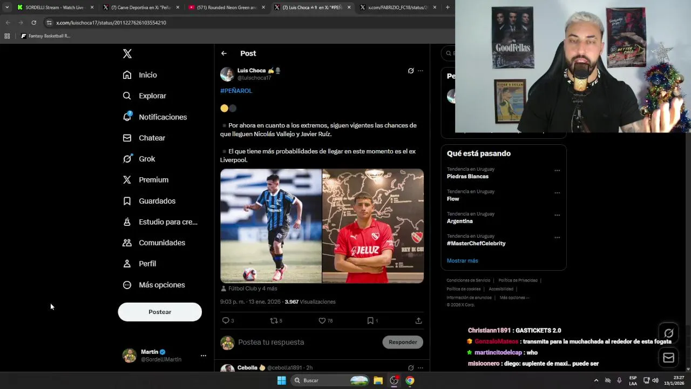691x389 pixels.
Task: Open Explorar search icon
Action: coord(127,96)
